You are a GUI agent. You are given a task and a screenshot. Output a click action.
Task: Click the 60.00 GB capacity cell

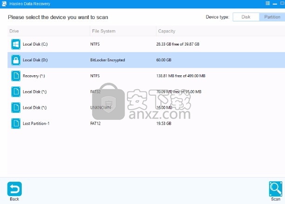[164, 60]
